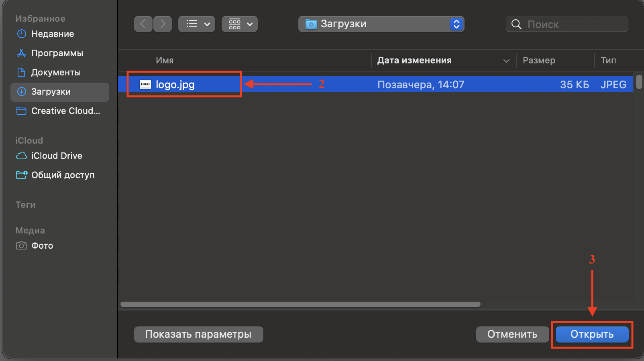This screenshot has height=361, width=644.
Task: Click the iCloud section header
Action: click(29, 141)
